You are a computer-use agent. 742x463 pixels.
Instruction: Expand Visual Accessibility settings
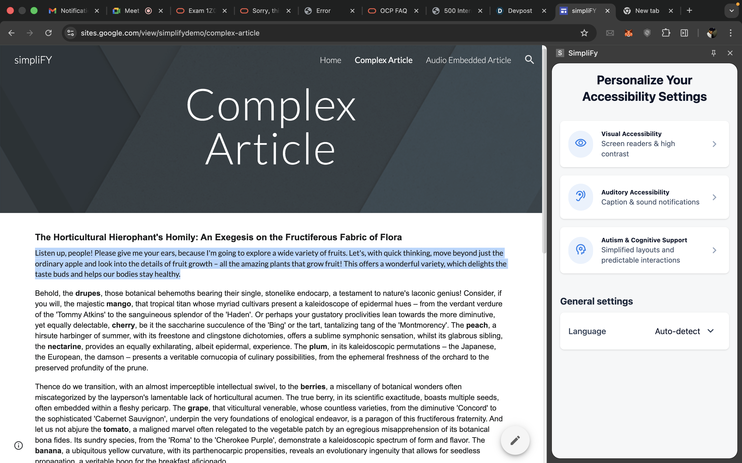[x=644, y=144]
